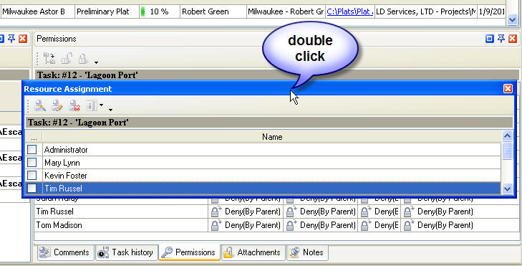Click the LD Services, LTD project cell
Viewport: 522px width, 266px height.
(x=426, y=11)
